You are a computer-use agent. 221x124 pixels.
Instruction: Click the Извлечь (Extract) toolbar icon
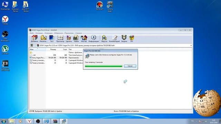[x=44, y=39]
